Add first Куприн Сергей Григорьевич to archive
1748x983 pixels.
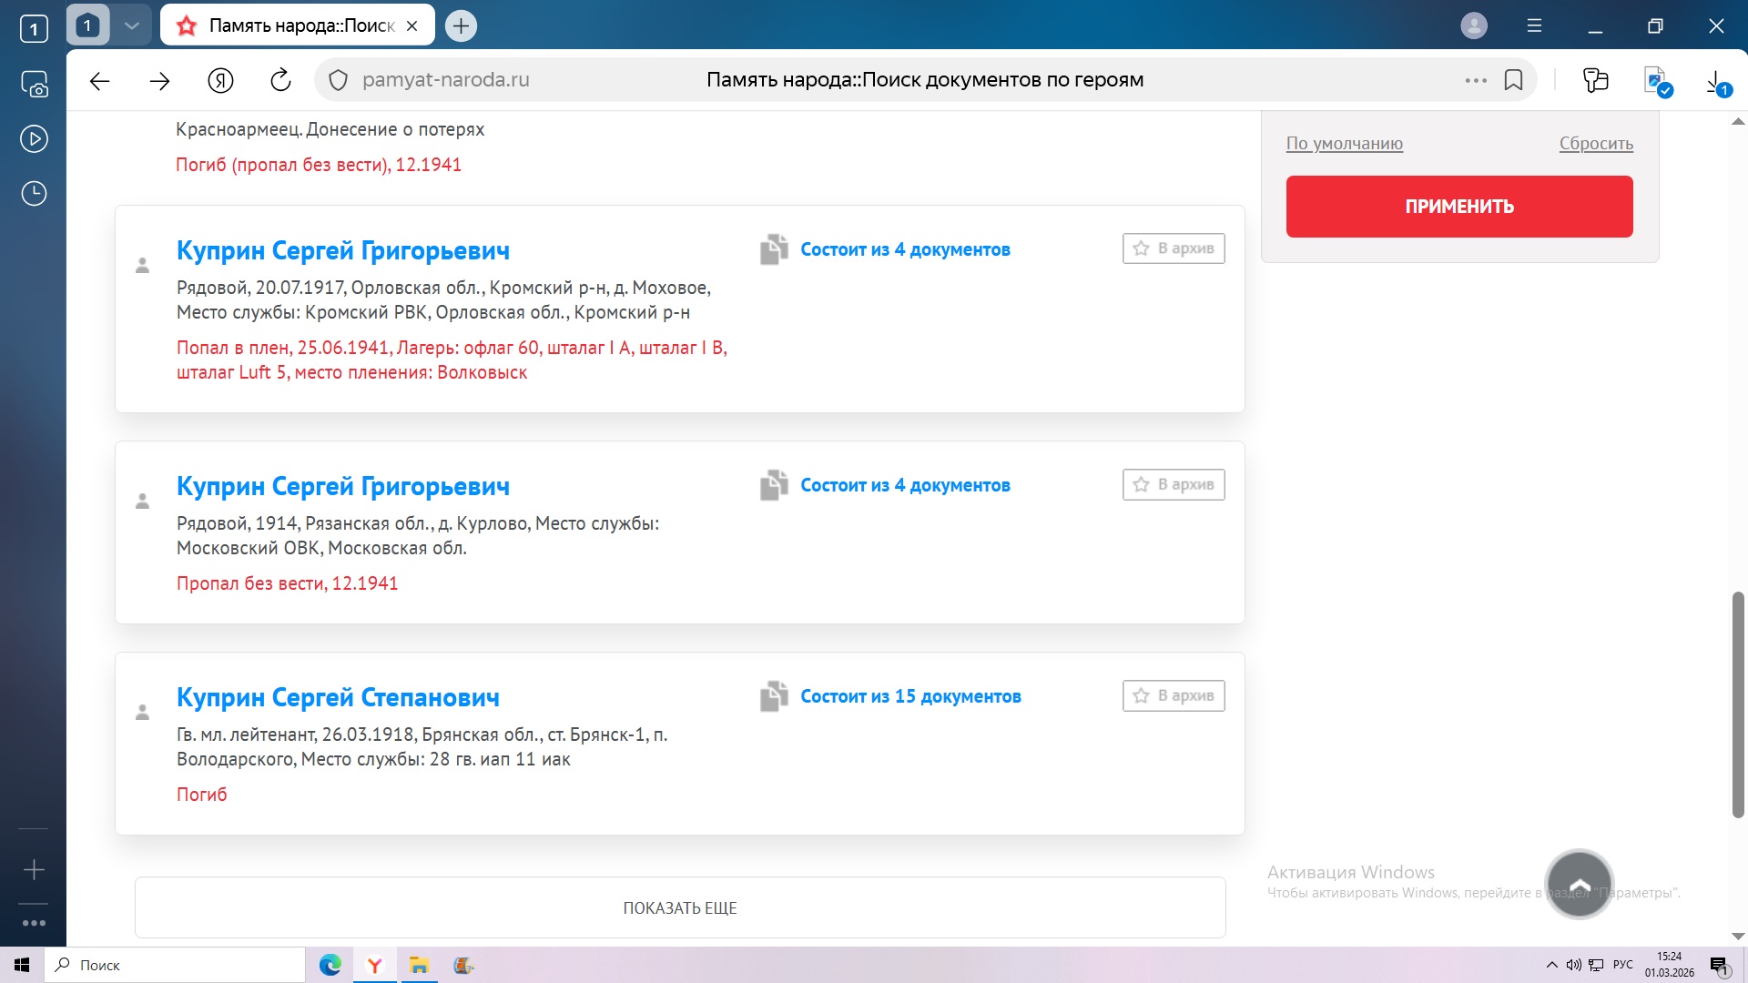[x=1173, y=248]
